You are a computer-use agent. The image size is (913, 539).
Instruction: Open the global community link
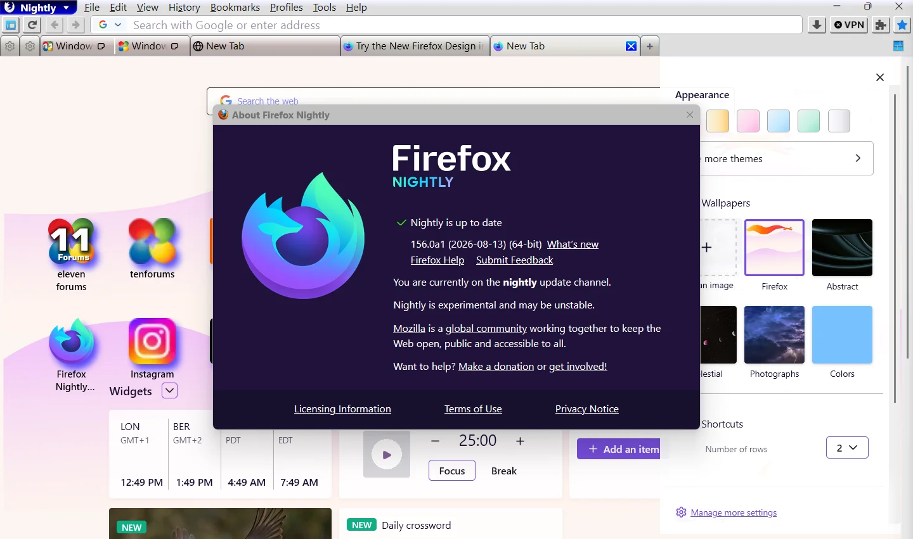[486, 329]
